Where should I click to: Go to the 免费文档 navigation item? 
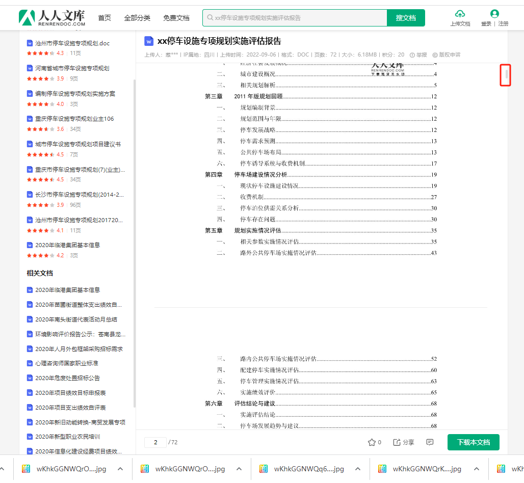(x=176, y=18)
